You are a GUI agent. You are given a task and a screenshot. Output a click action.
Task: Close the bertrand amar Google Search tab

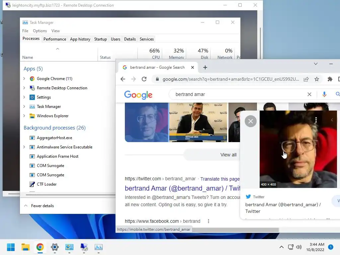(x=193, y=67)
